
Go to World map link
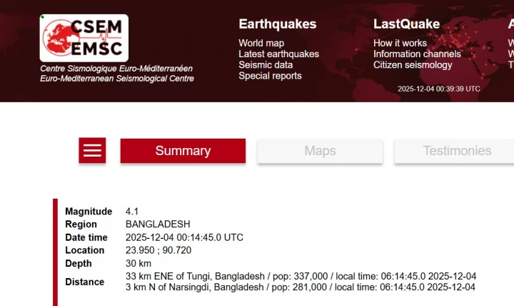click(x=261, y=44)
